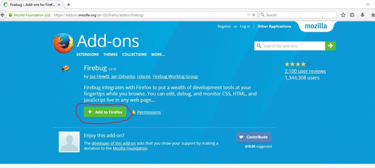Open the EXTENSIONS menu
Viewport: 375px width, 168px height.
pos(88,54)
